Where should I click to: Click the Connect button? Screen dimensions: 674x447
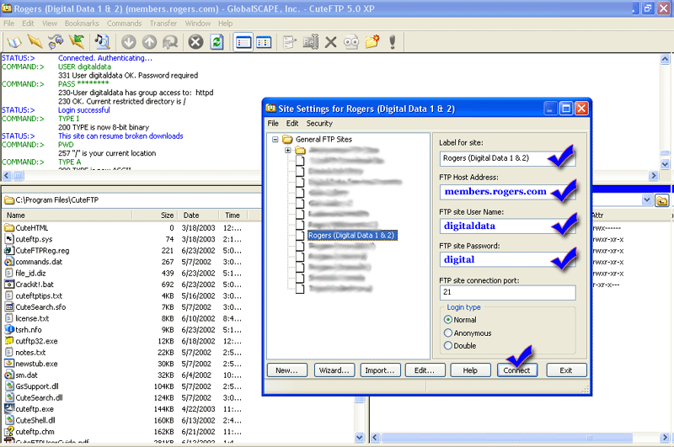[517, 370]
